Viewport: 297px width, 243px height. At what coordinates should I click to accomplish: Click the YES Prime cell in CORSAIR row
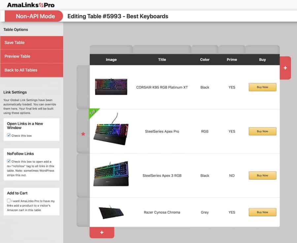pos(232,87)
